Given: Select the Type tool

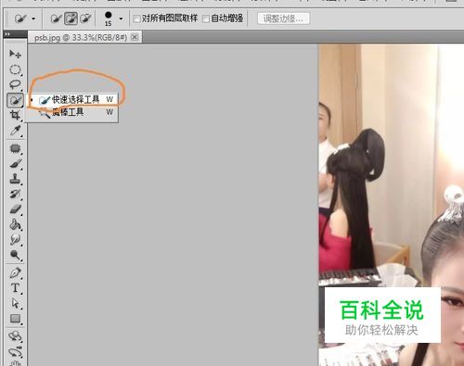Looking at the screenshot, I should click(x=15, y=288).
